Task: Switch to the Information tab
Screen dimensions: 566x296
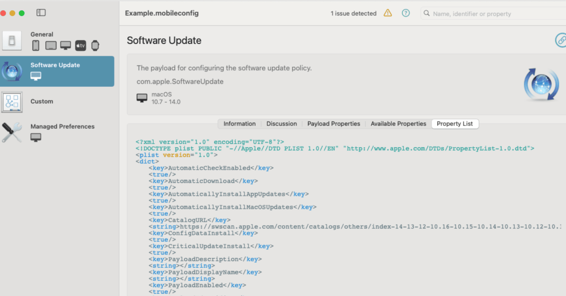Action: 239,124
